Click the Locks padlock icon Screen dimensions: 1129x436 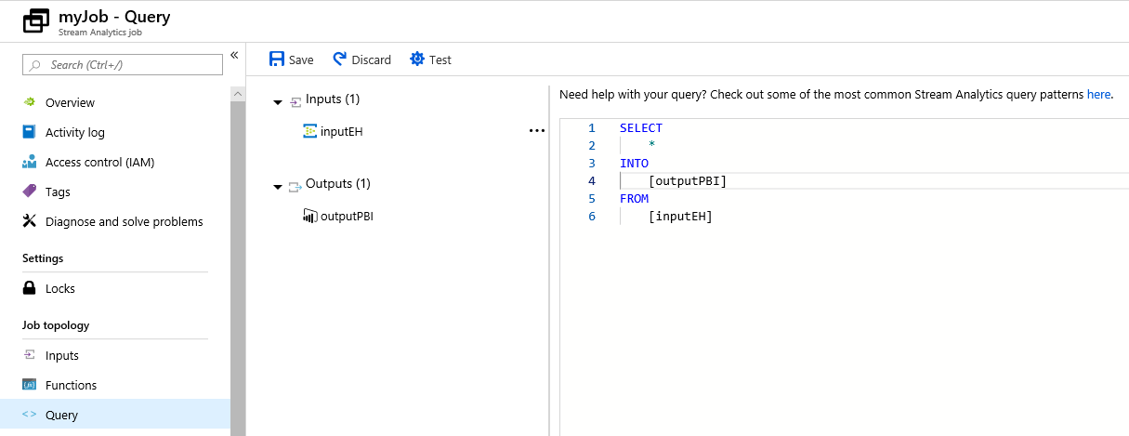[29, 288]
